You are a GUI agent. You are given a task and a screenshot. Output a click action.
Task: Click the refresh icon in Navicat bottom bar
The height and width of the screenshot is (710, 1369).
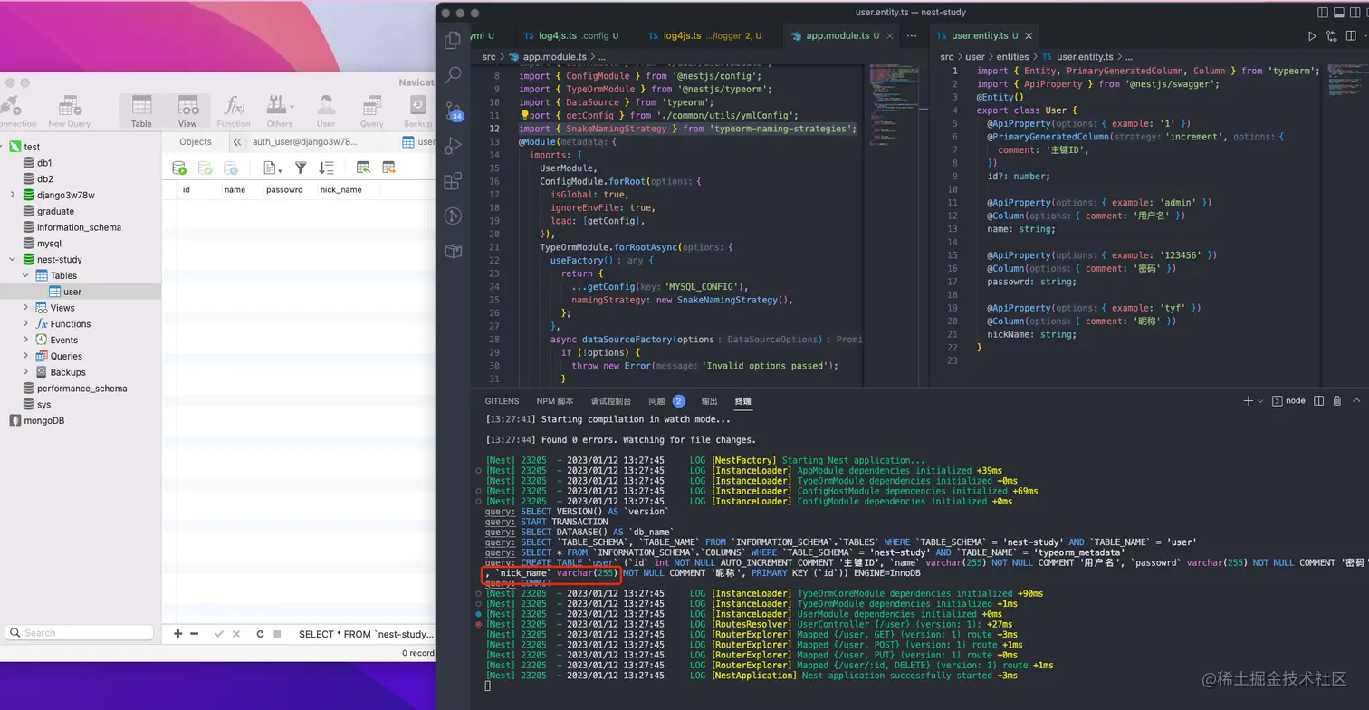point(262,634)
